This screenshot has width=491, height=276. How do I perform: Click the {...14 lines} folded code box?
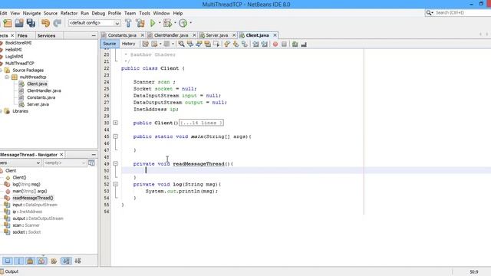point(201,123)
